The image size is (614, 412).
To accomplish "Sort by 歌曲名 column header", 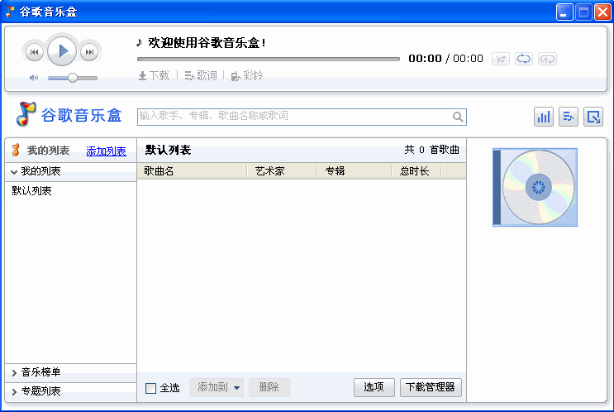I will tap(192, 171).
